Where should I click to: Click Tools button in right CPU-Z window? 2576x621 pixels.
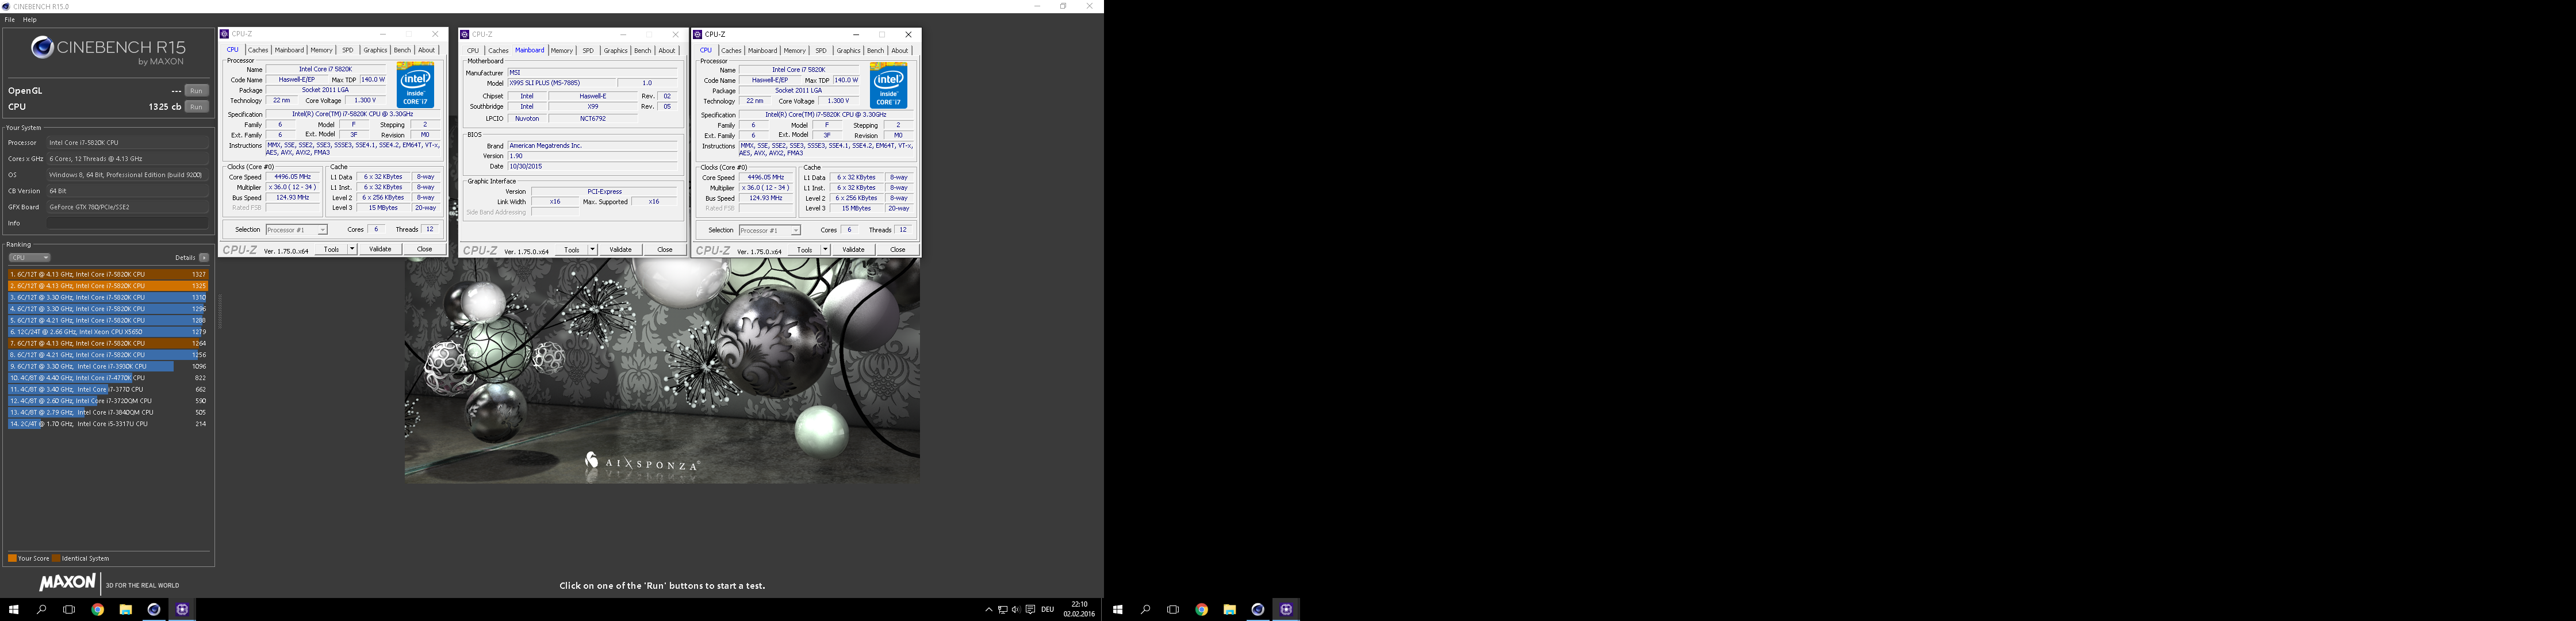[804, 249]
